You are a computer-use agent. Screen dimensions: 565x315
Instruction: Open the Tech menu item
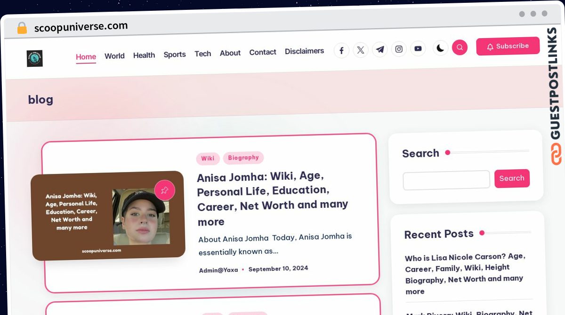pos(203,54)
